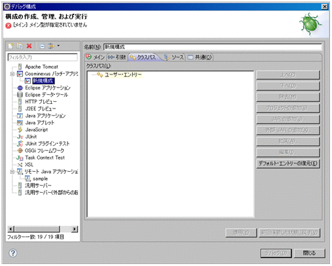332x266 pixels.
Task: Open help with question mark icon
Action: pos(13,253)
